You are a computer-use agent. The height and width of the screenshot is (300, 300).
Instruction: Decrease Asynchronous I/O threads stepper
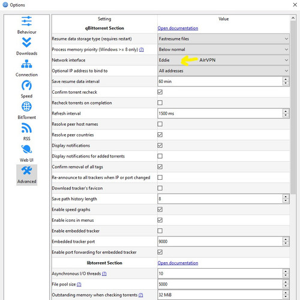[286, 275]
